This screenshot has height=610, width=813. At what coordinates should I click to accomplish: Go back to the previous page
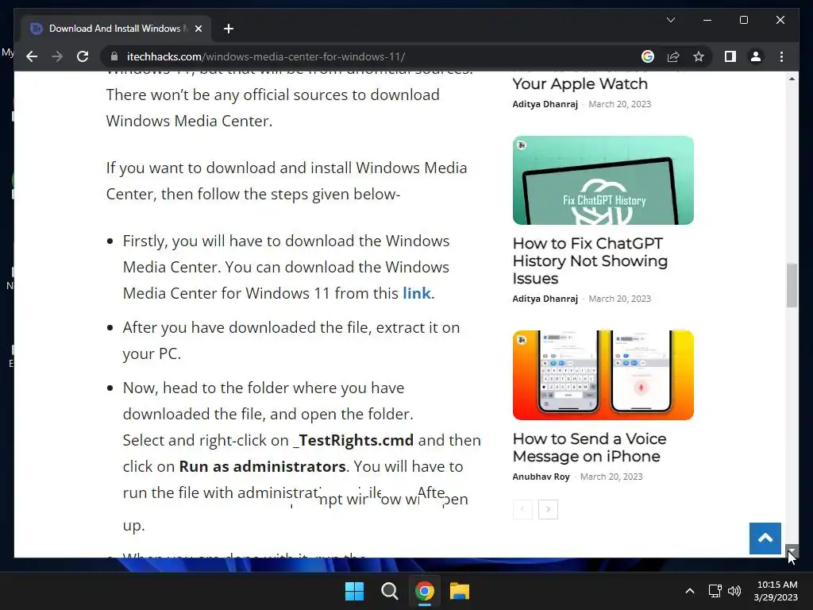click(x=32, y=56)
